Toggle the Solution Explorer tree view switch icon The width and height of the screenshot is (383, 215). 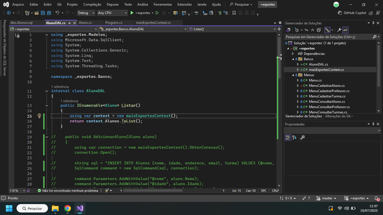click(327, 30)
